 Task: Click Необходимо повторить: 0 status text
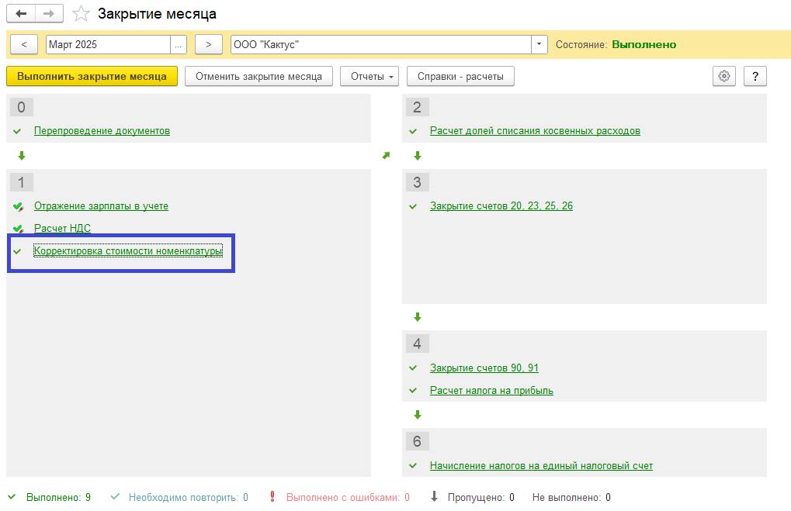coord(188,497)
